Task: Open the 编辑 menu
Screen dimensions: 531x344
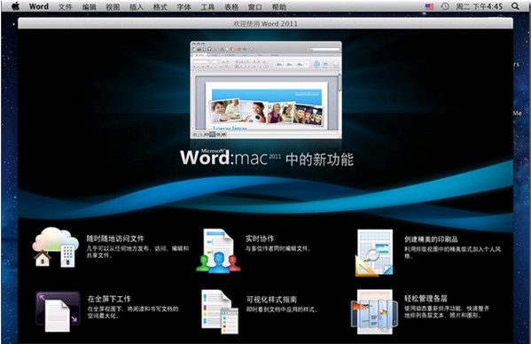Action: pos(89,7)
